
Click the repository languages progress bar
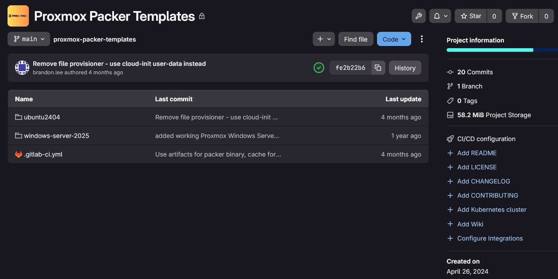pyautogui.click(x=502, y=50)
